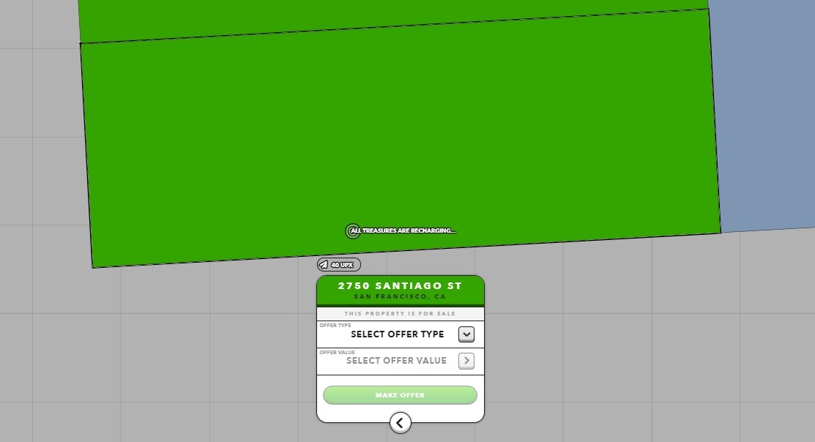Click the small Offer Value caption
This screenshot has height=442, width=815.
337,352
